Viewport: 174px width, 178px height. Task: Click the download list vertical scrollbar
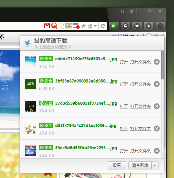tap(163, 65)
